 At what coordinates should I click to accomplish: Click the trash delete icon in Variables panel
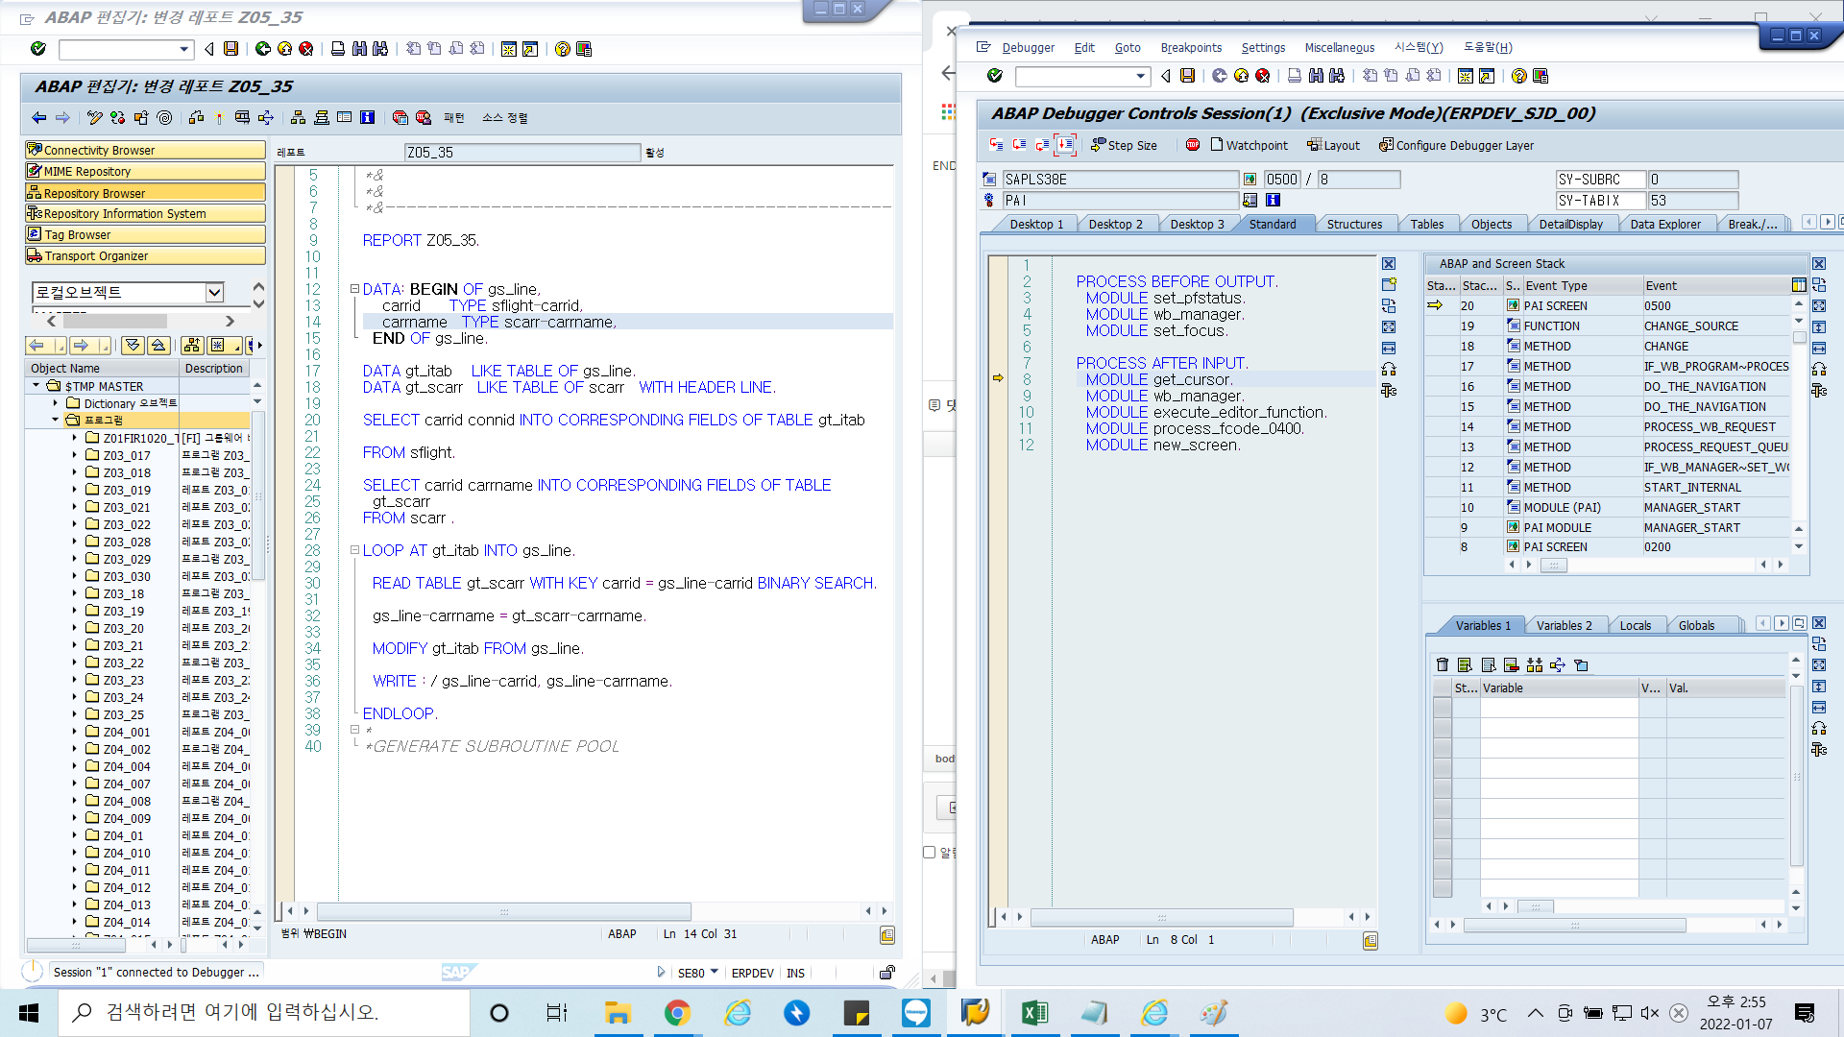point(1442,664)
